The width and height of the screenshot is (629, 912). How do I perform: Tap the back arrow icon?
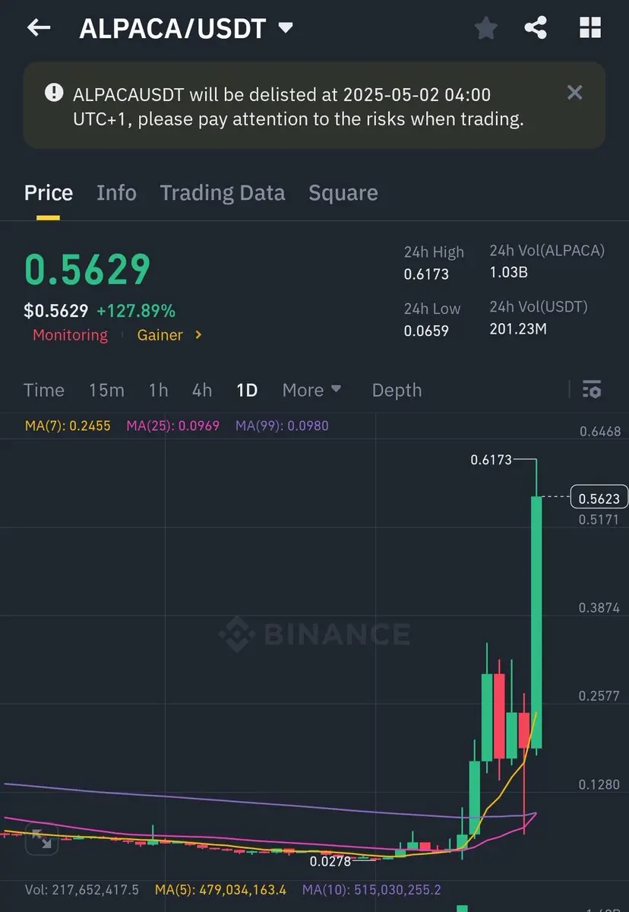click(x=38, y=28)
